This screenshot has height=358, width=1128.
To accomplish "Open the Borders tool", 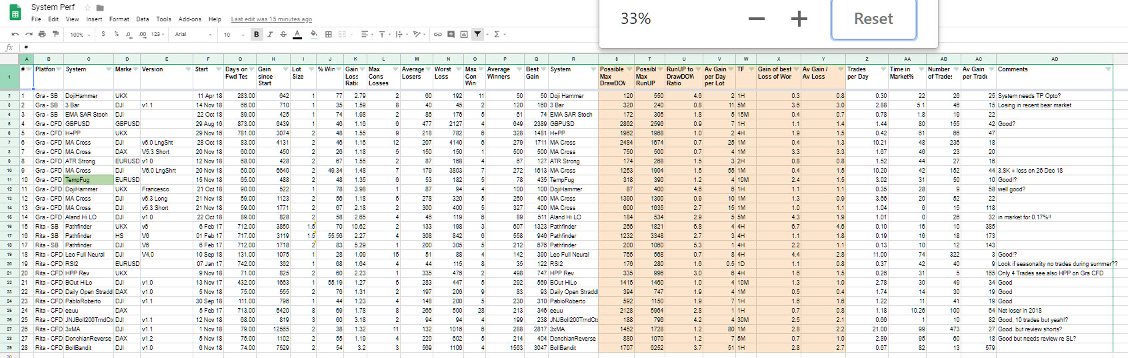I will coord(328,34).
